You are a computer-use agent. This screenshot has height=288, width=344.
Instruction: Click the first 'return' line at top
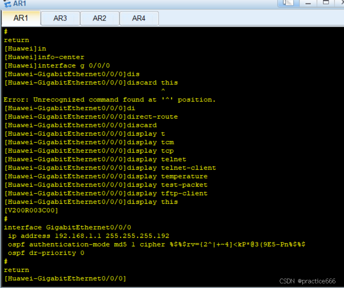[17, 40]
